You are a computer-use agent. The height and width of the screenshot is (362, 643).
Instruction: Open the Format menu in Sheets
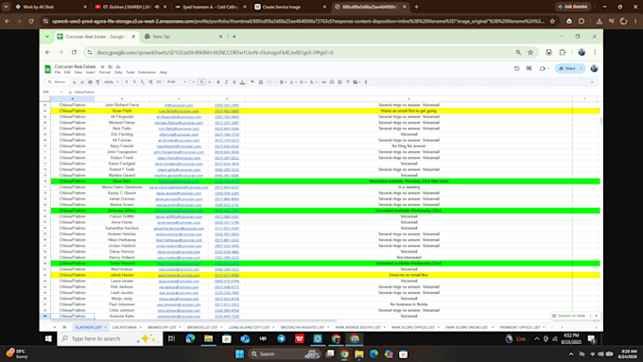105,72
